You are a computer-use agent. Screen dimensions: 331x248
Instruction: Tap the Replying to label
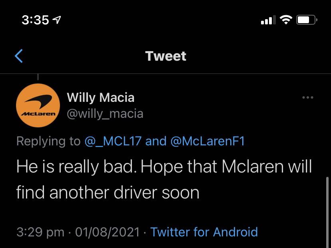(x=48, y=141)
